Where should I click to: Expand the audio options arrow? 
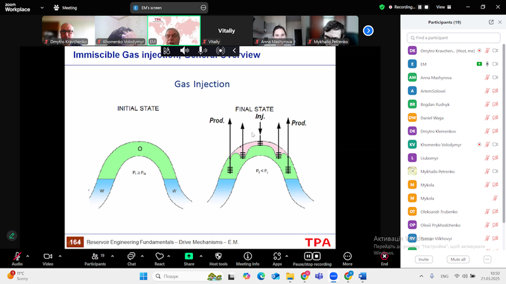click(28, 256)
